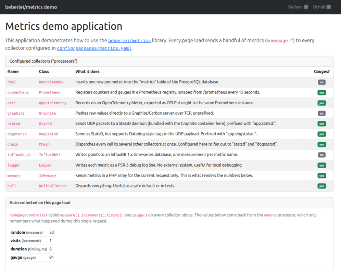Viewport: 341px width, 274px height.
Task: Click the 'yes' badge in otel row
Action: tap(321, 103)
